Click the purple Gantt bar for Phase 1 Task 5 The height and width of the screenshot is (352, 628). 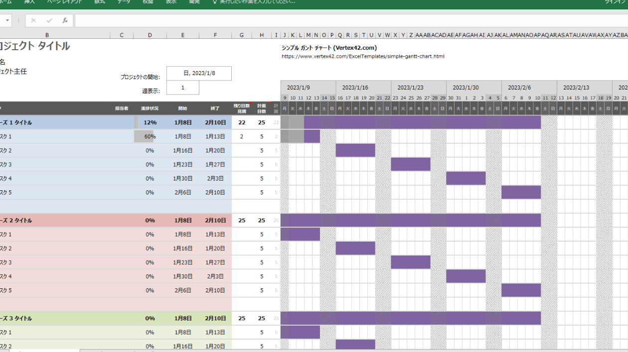click(521, 192)
